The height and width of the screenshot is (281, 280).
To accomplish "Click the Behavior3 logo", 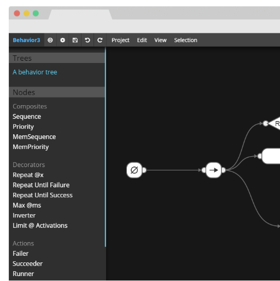I will [26, 40].
